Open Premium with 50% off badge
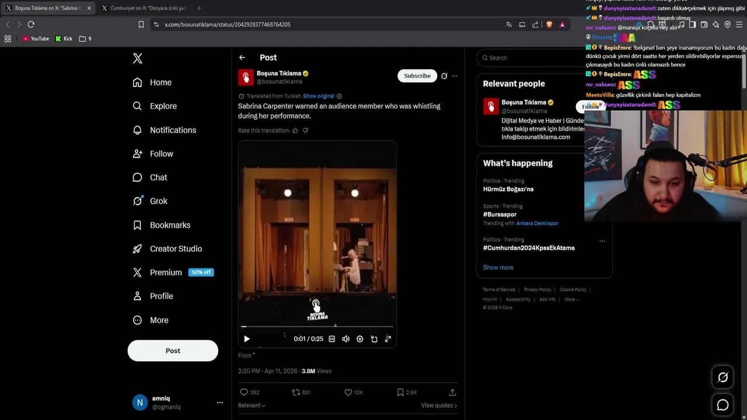747x420 pixels. coord(173,272)
